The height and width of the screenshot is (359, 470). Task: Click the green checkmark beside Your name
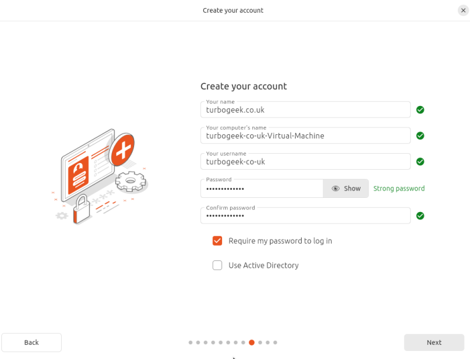(420, 110)
